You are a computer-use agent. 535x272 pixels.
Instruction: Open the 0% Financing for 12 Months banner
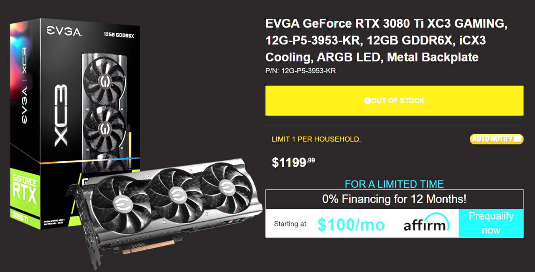394,199
